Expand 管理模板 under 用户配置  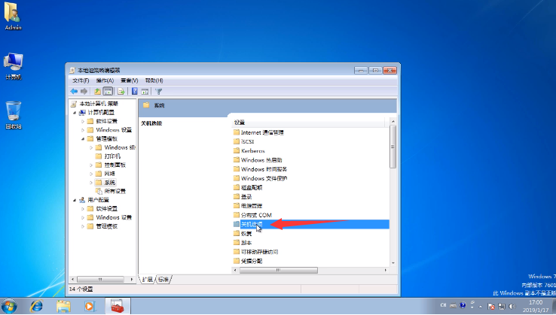(83, 226)
